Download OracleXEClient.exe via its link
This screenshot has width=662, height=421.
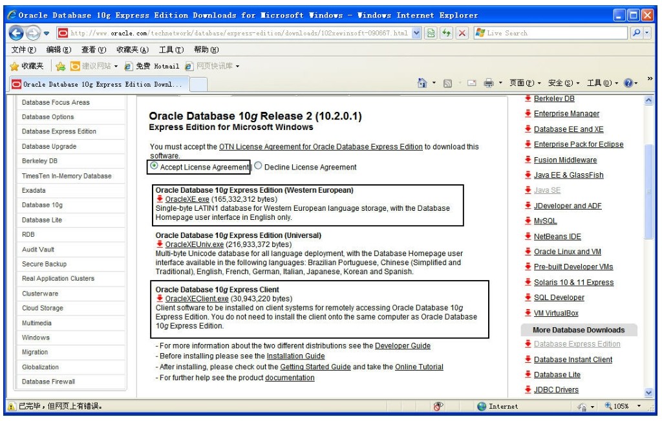coord(197,299)
